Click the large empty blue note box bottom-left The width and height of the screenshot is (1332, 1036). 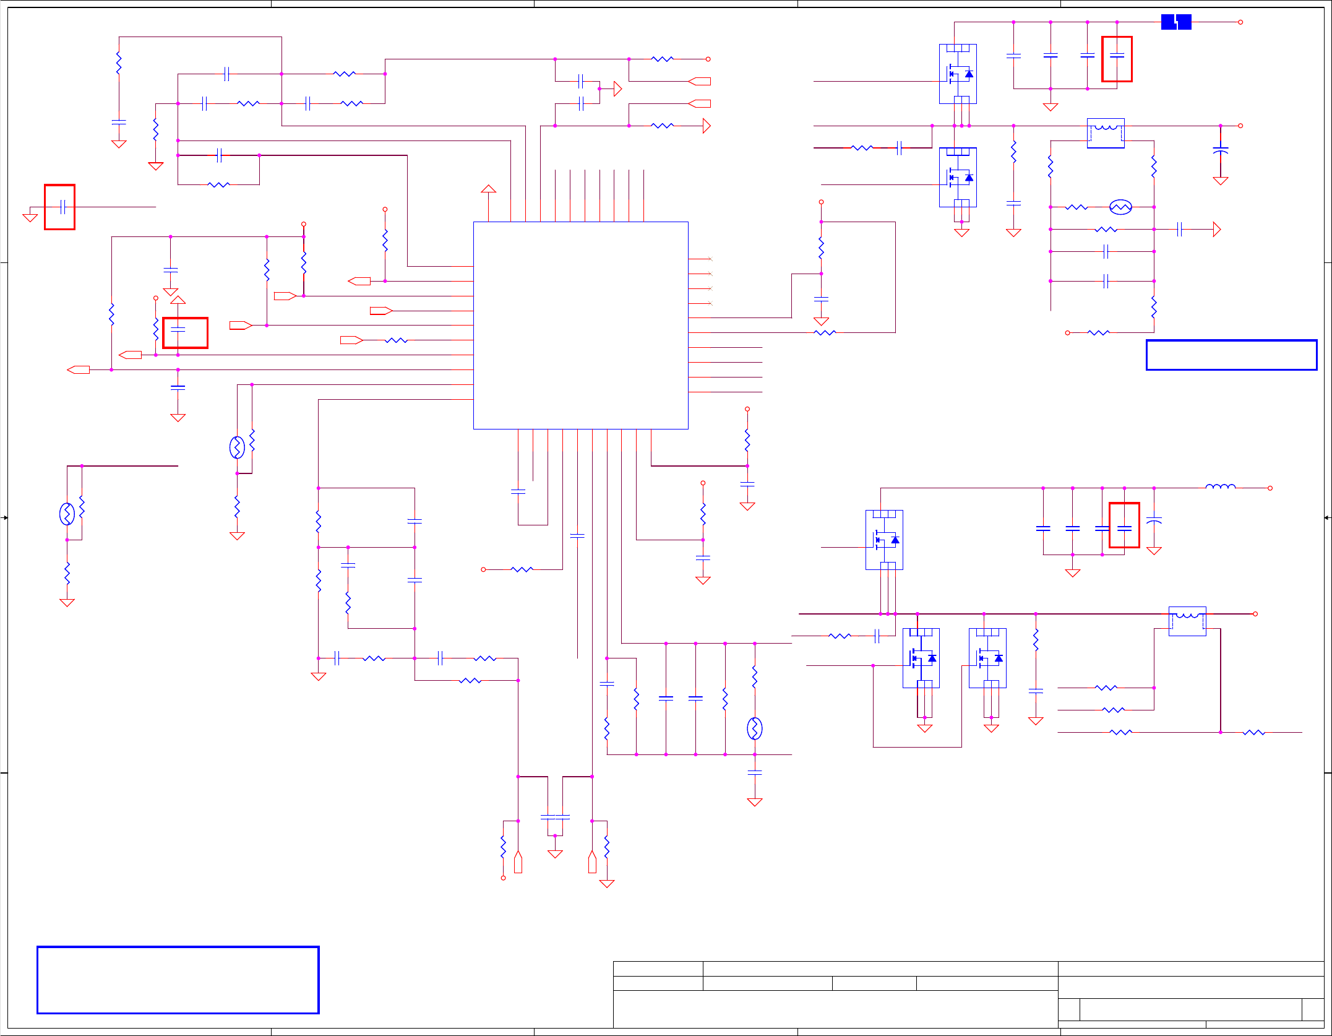click(x=178, y=980)
